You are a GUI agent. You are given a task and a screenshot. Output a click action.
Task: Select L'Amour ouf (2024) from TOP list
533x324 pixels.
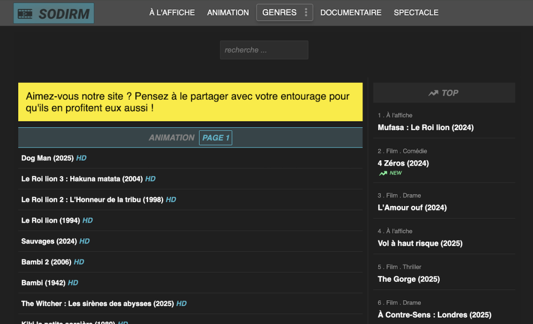point(412,208)
